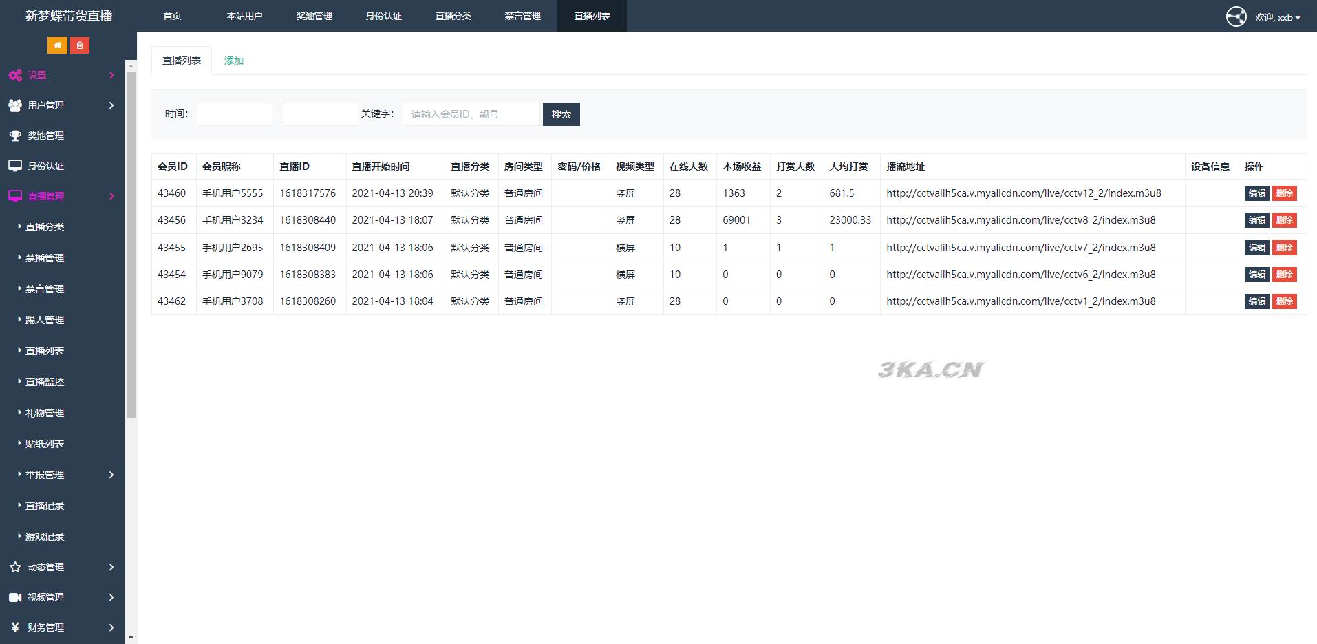The image size is (1317, 644).
Task: Edit the row for member 43462
Action: [1256, 301]
